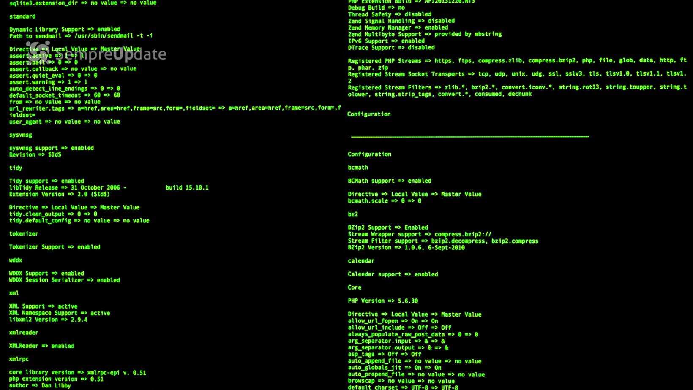Select the 'allow_url_fopen => On => On' line

click(393, 321)
